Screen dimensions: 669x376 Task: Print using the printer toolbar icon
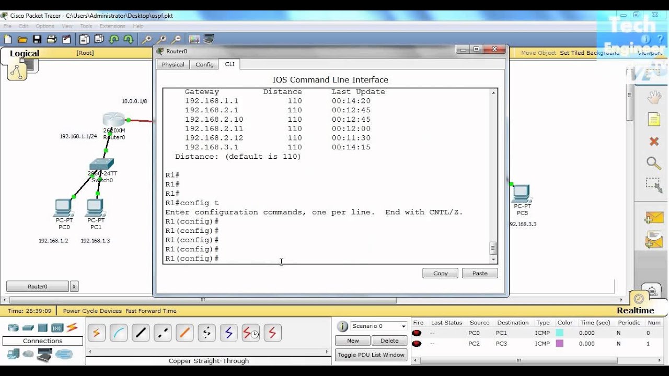click(x=52, y=39)
